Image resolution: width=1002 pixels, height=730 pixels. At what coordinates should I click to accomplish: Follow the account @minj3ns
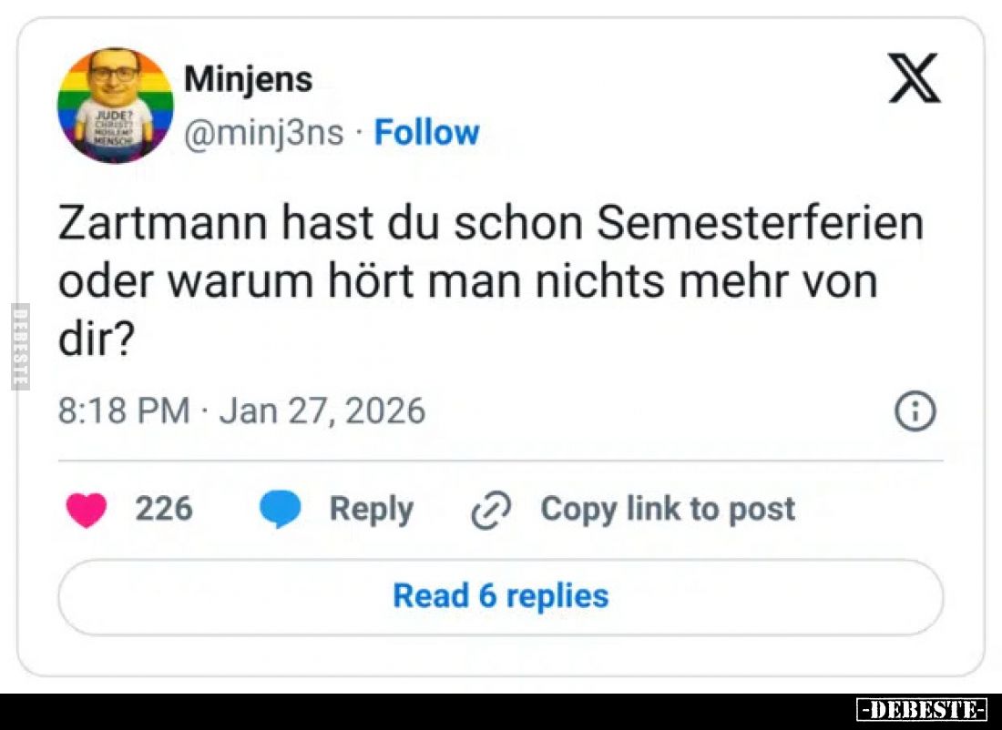tap(425, 133)
